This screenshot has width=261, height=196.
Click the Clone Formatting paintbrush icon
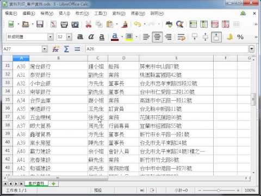[x=125, y=24]
